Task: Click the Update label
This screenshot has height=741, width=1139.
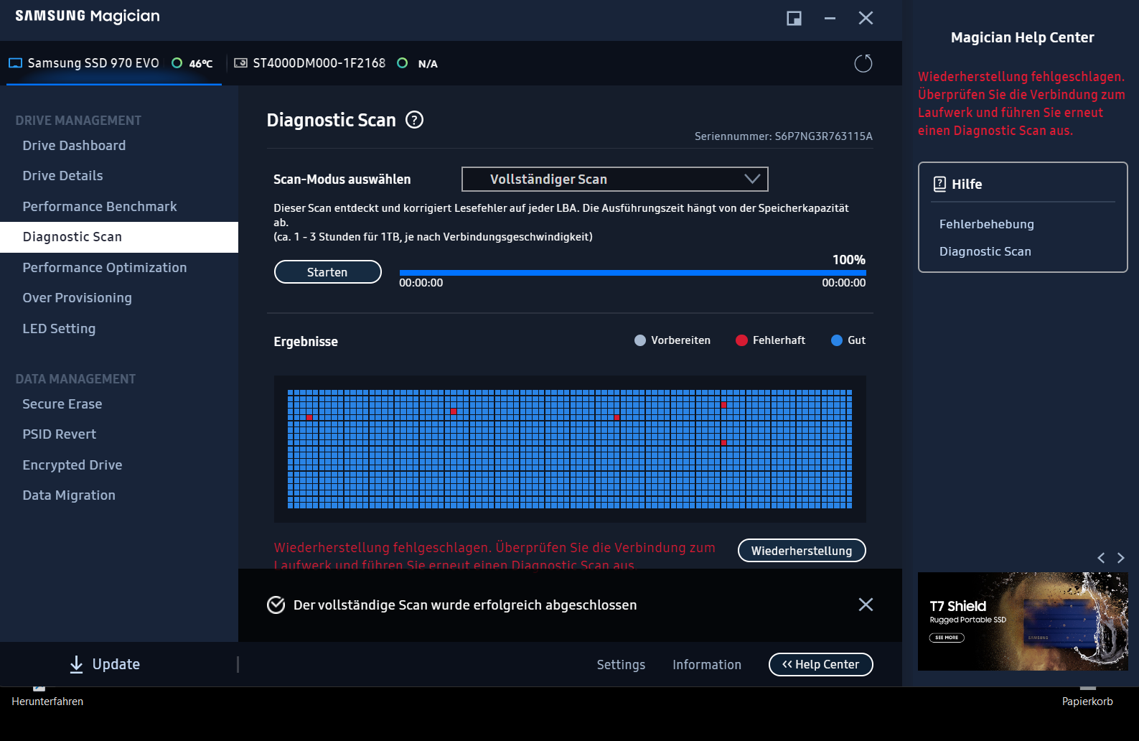Action: [116, 664]
